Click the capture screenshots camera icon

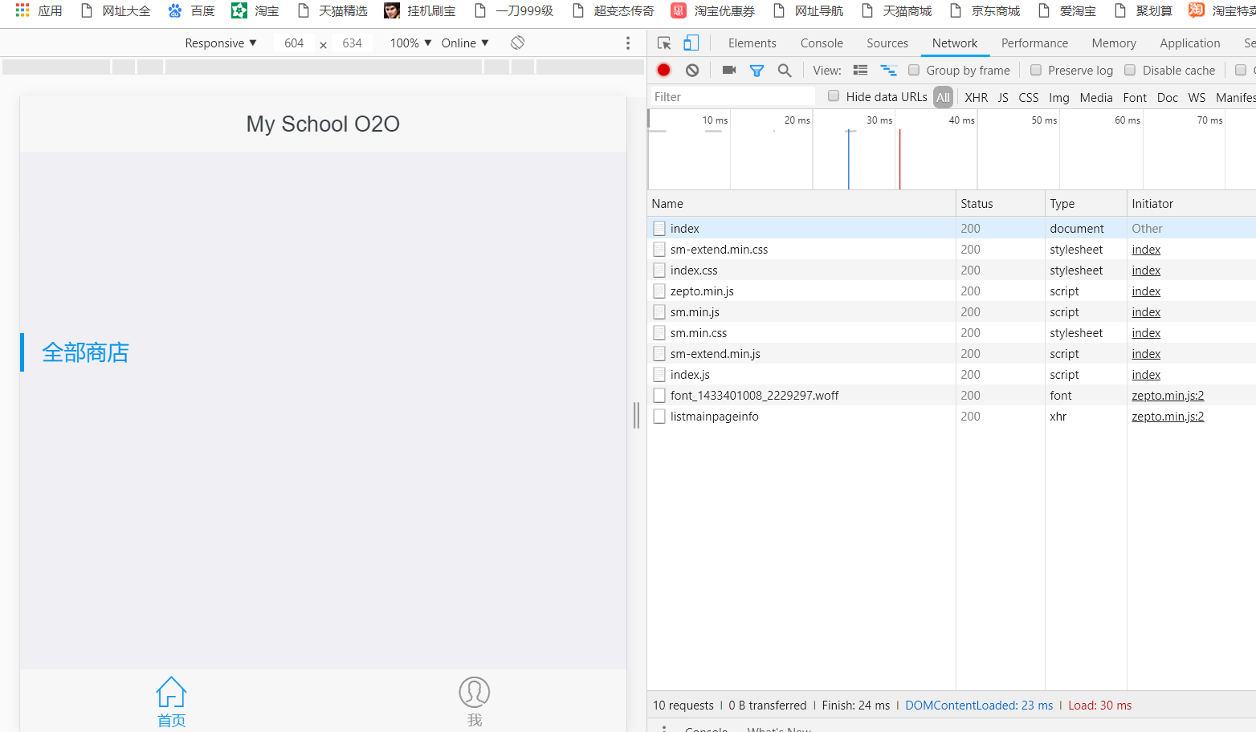tap(729, 70)
